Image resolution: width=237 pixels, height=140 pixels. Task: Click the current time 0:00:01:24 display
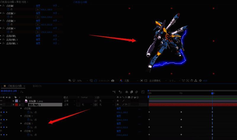(x=9, y=91)
